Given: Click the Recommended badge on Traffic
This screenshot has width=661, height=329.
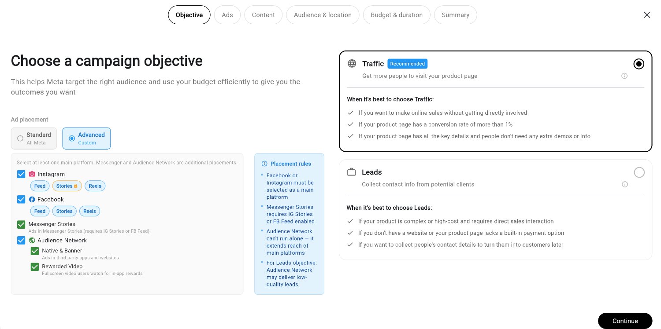Looking at the screenshot, I should point(408,64).
